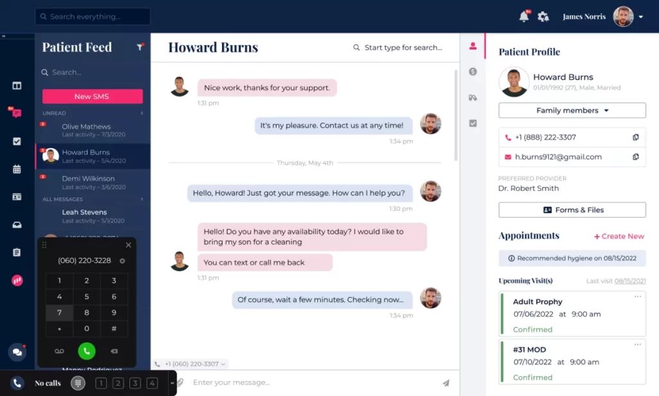Open the analytics chart icon in sidebar
The image size is (659, 396).
coord(17,280)
